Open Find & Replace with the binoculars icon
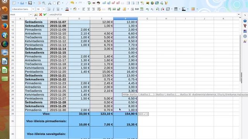248x139 pixels. (x=98, y=3)
